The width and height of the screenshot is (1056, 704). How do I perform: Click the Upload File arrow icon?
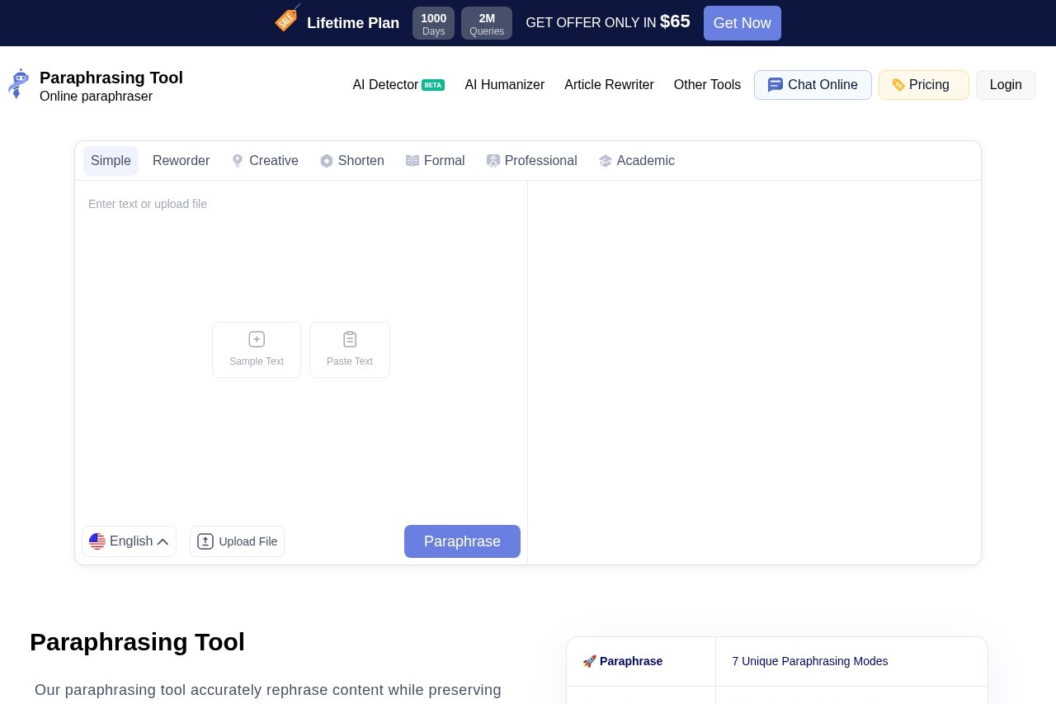click(x=205, y=541)
